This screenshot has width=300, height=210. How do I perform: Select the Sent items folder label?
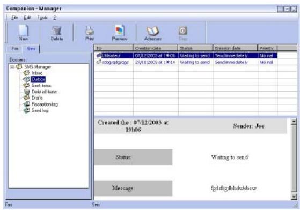[x=41, y=85]
